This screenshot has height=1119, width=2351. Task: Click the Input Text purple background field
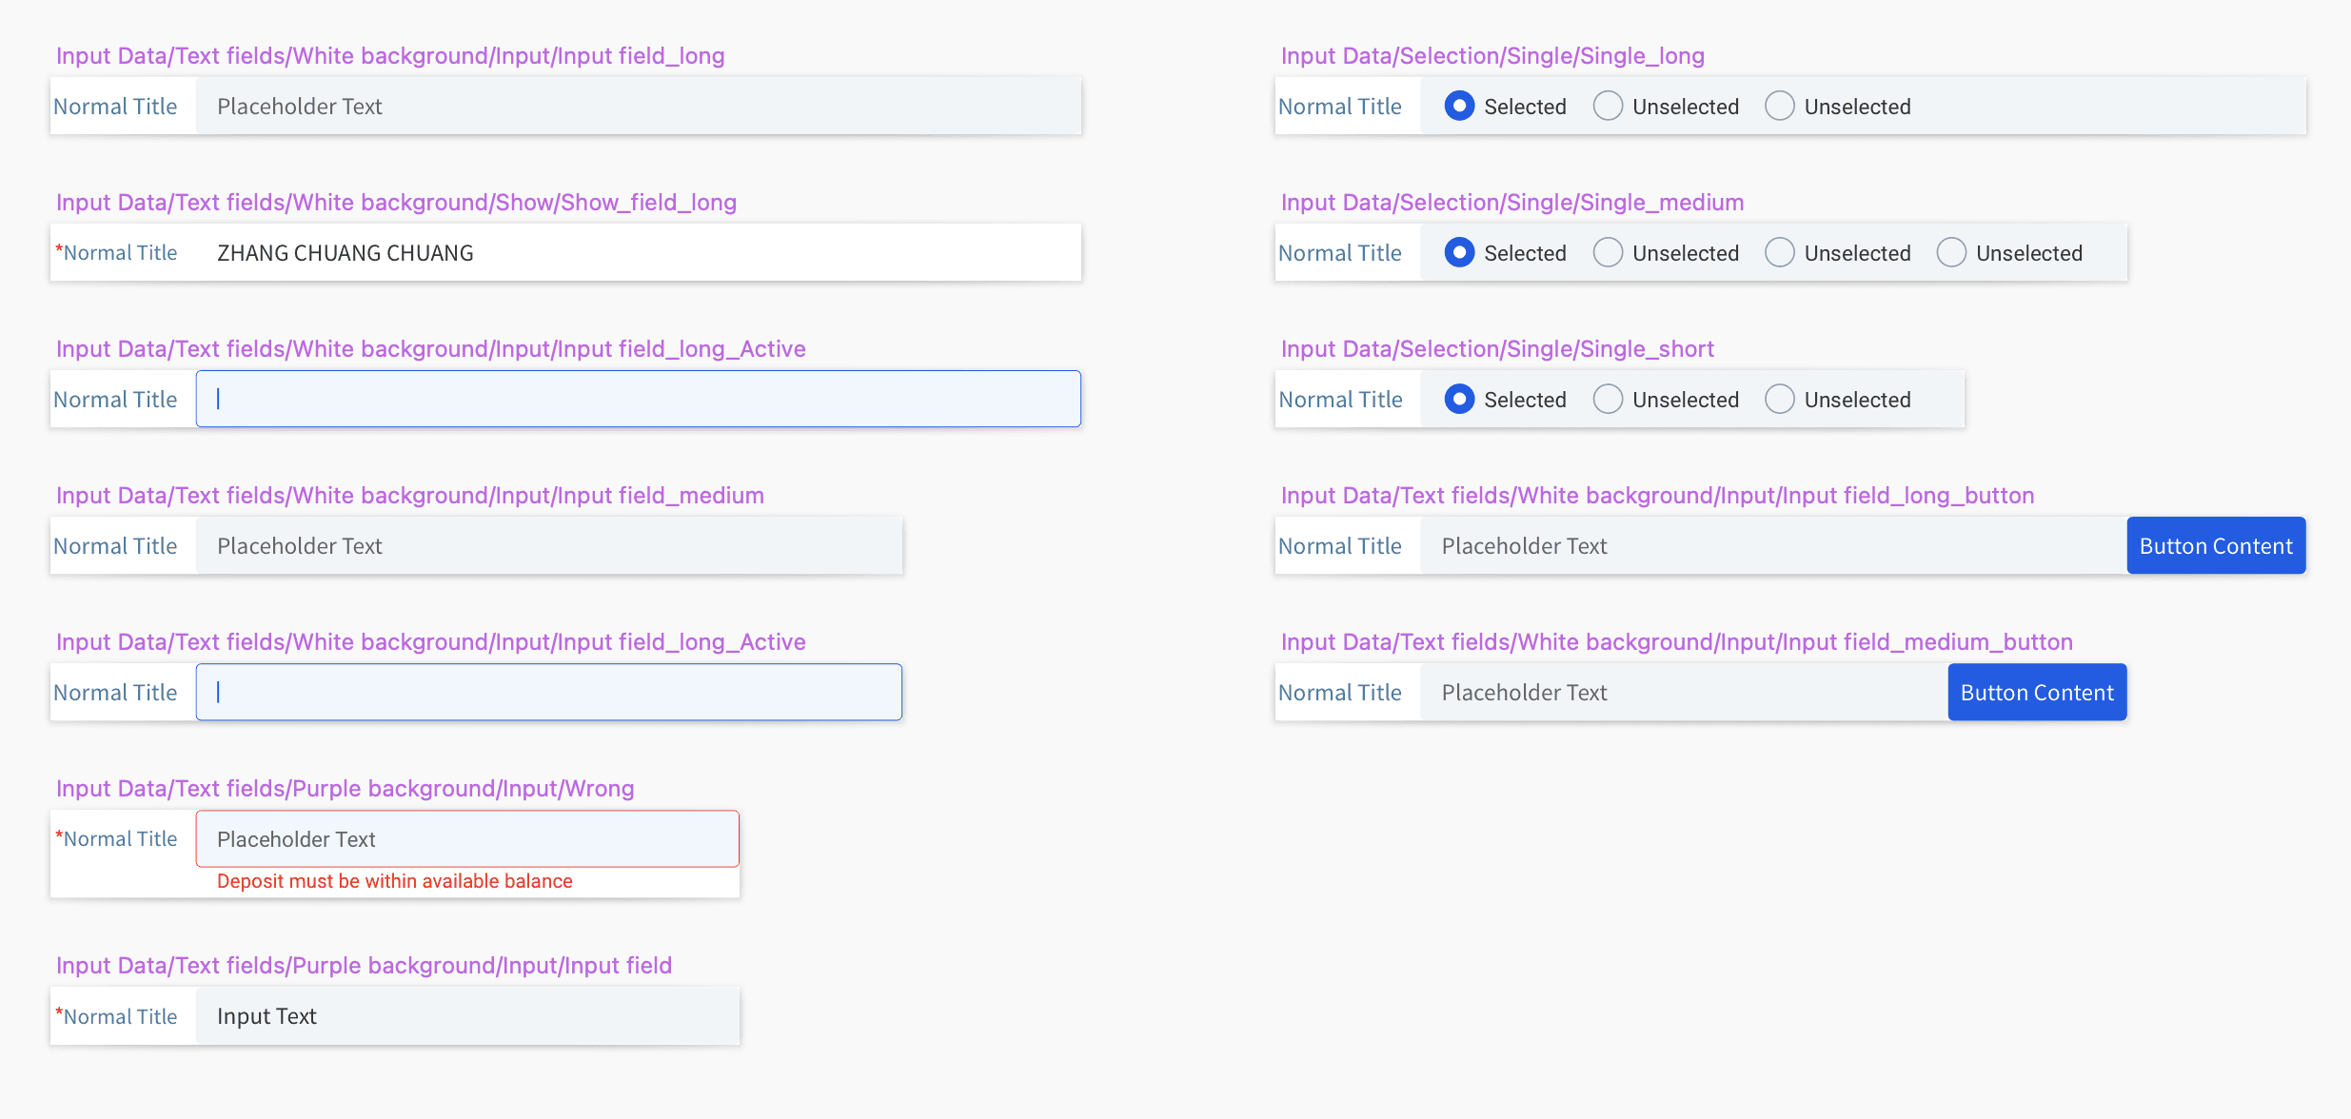point(467,1015)
